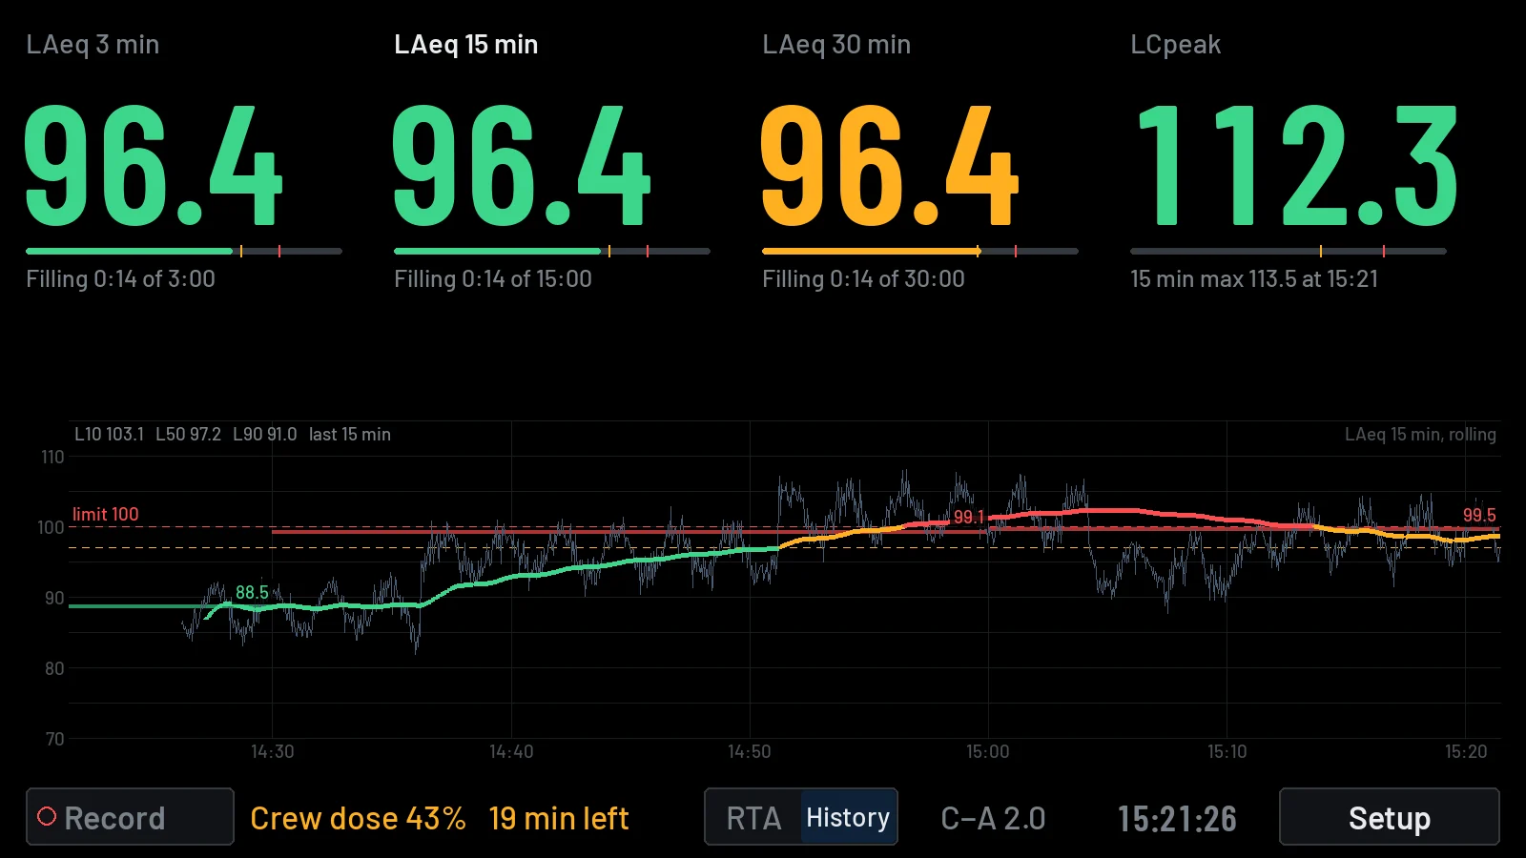Click the 99.5 marker on the graph

coord(1479,515)
